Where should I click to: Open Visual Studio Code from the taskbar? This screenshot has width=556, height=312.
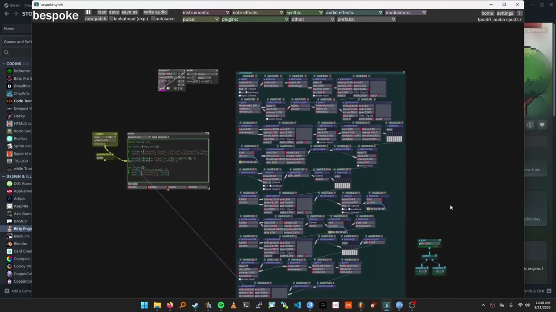coord(297,305)
